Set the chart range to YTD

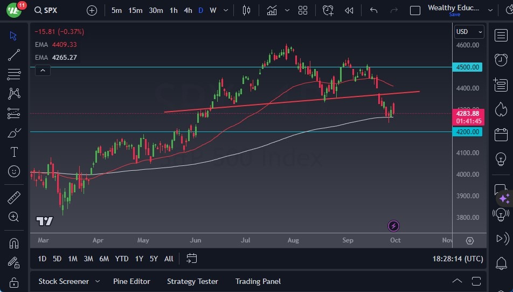(x=122, y=259)
